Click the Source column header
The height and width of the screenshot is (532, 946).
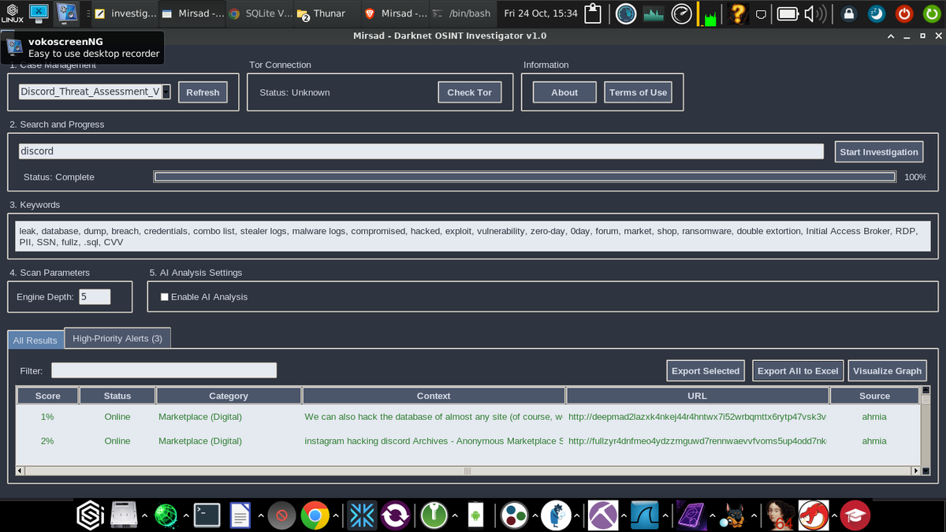click(874, 396)
